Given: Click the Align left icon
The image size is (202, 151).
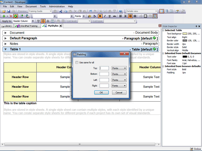Looking at the screenshot, I should pos(121,16).
